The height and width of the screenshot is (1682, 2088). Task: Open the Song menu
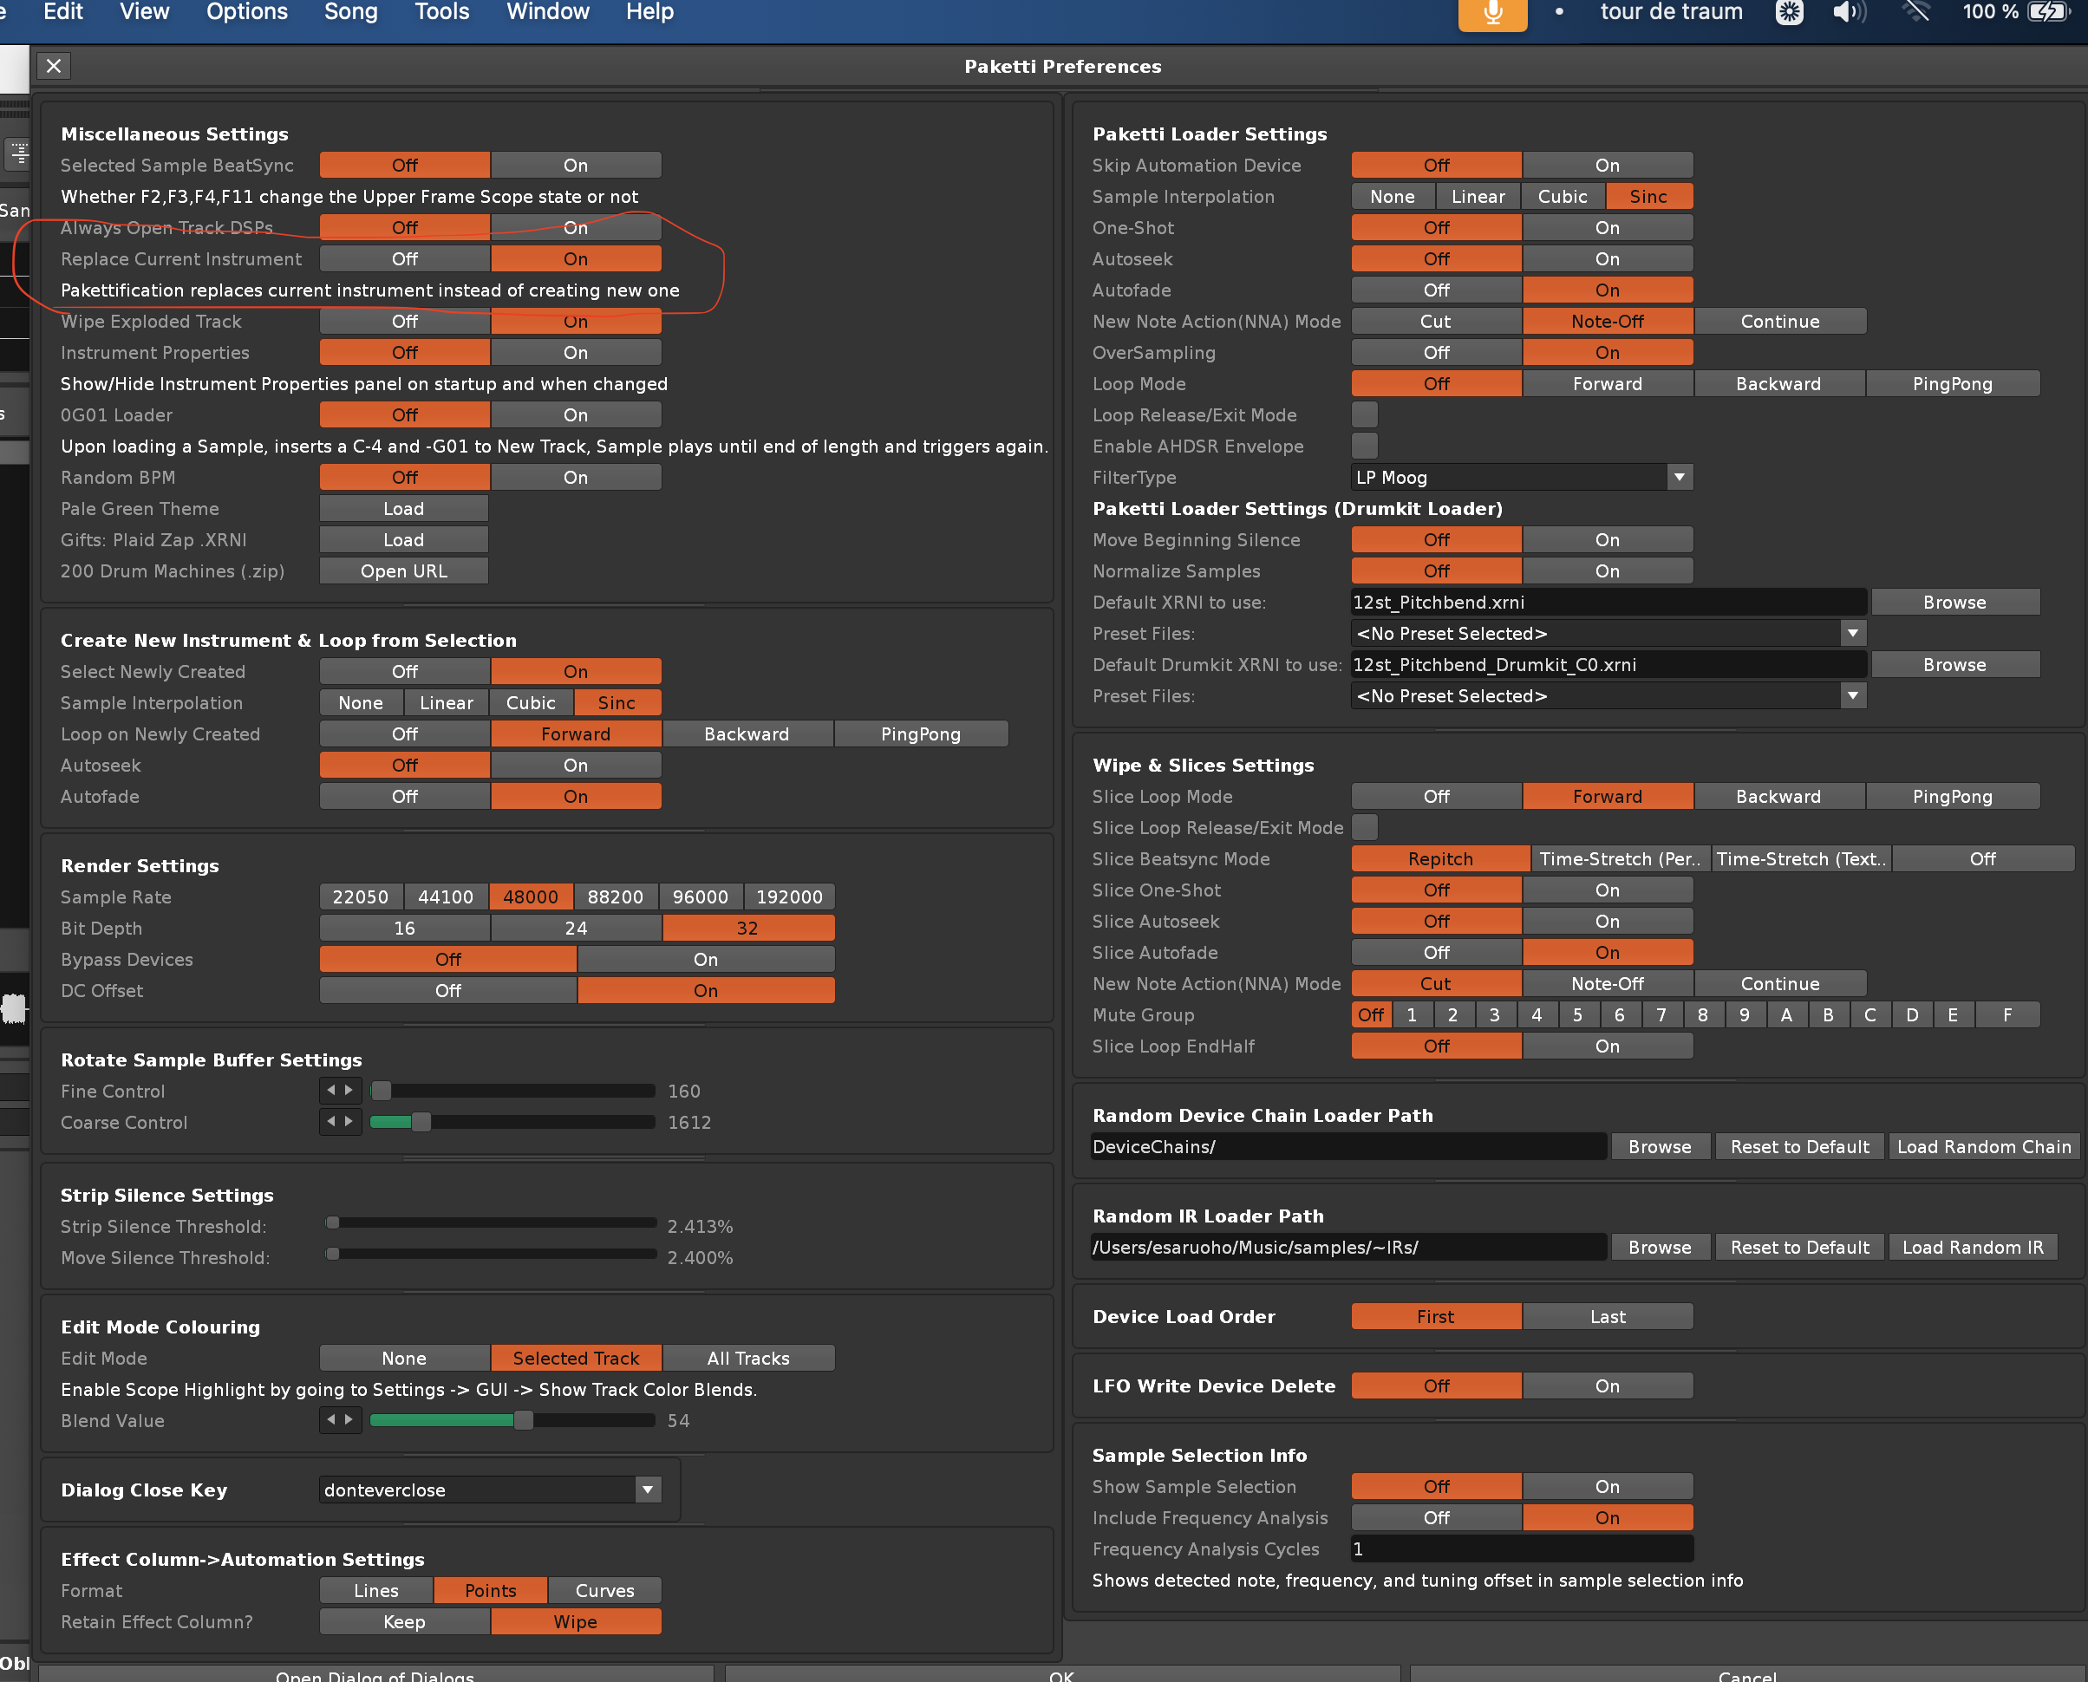[x=350, y=13]
